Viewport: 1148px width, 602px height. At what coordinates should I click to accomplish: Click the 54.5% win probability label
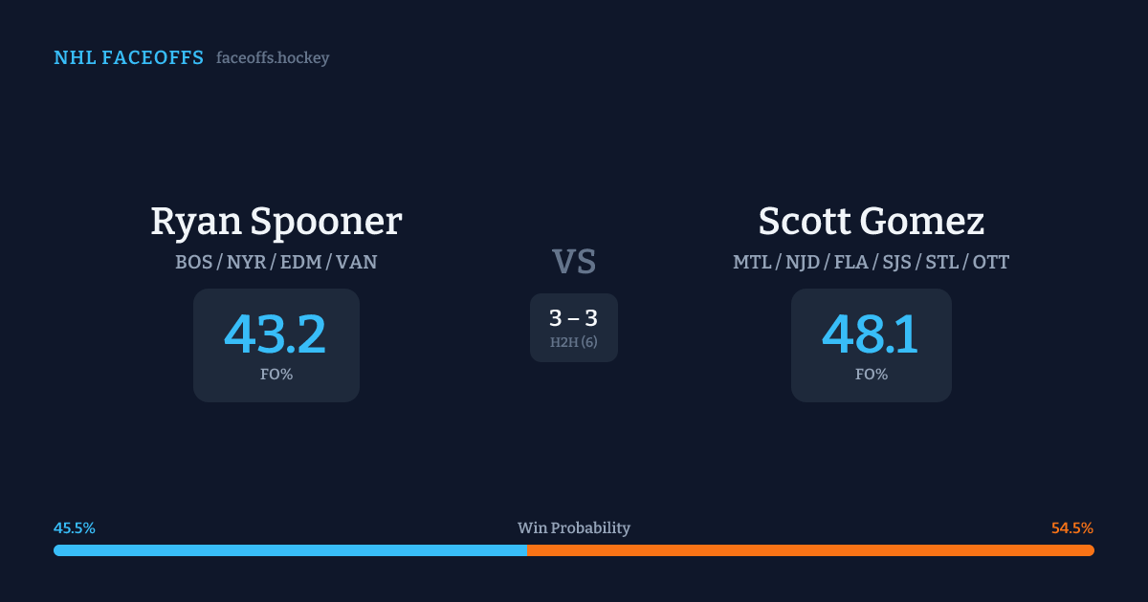pyautogui.click(x=1072, y=528)
